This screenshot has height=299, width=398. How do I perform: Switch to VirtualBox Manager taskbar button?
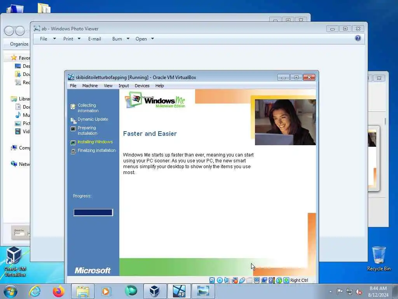pyautogui.click(x=155, y=291)
